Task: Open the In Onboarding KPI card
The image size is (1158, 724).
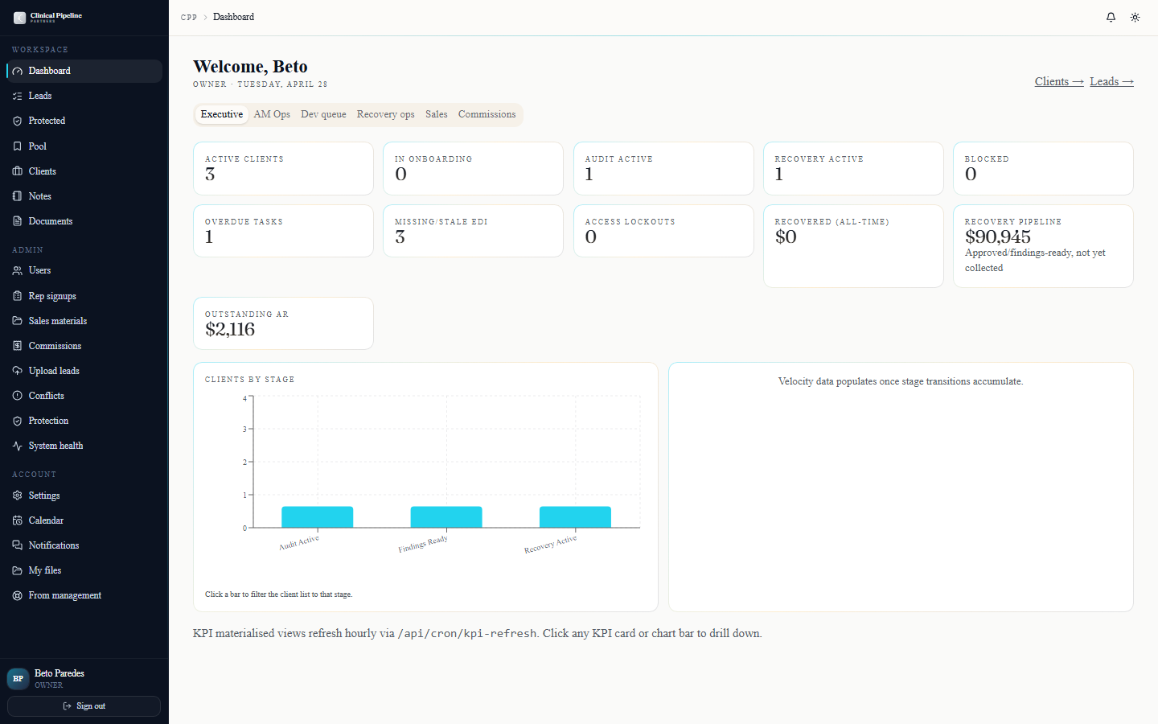Action: [473, 168]
